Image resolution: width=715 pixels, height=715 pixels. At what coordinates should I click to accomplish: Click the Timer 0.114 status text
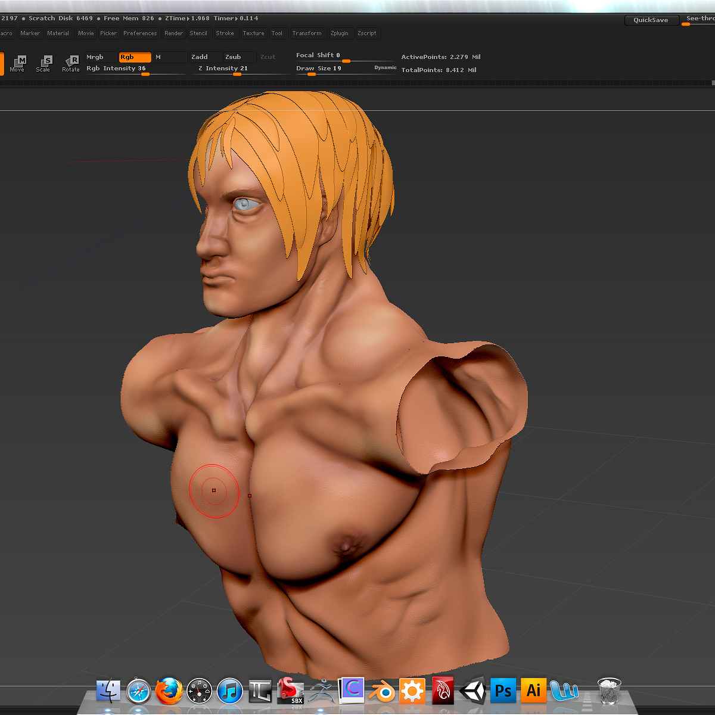click(237, 18)
